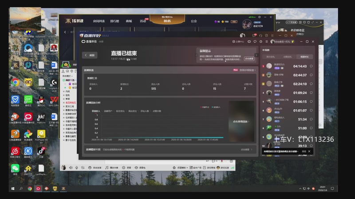355x199 pixels.
Task: Open 活动 in 16对战 window
Action: [142, 21]
